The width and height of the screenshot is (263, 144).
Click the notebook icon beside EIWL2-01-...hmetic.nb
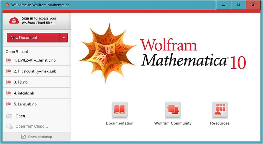[9, 60]
